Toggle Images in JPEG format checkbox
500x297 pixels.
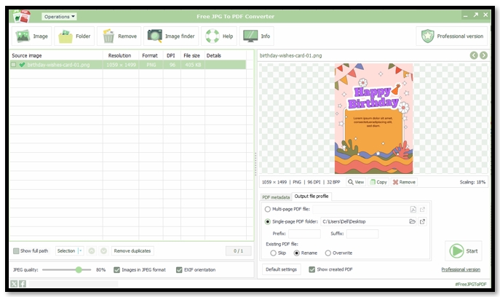(x=116, y=269)
